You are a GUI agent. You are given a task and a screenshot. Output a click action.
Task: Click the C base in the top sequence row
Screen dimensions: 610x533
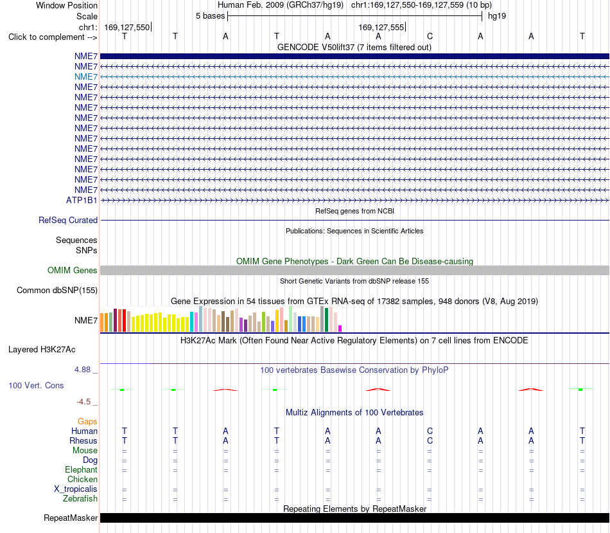pyautogui.click(x=430, y=36)
